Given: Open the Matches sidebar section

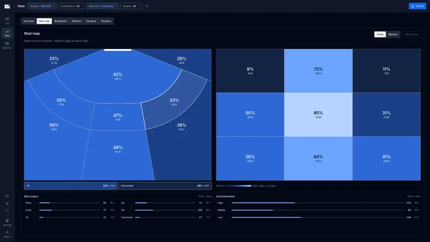Looking at the screenshot, I should [x=7, y=45].
